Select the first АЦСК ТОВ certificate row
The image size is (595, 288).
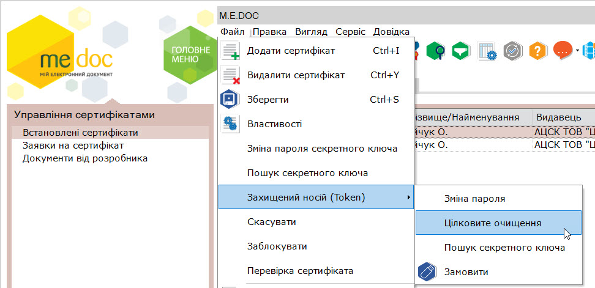(504, 132)
